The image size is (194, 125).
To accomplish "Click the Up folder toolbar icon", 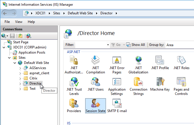I will 20,36.
